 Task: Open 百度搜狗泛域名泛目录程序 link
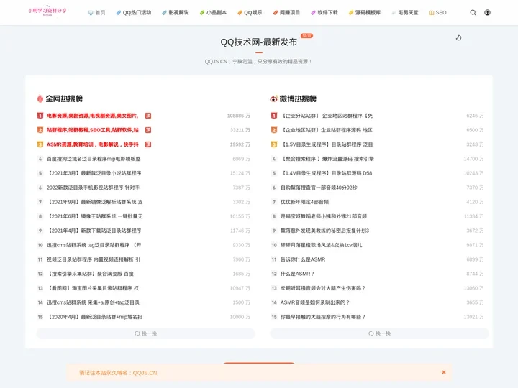pyautogui.click(x=94, y=159)
